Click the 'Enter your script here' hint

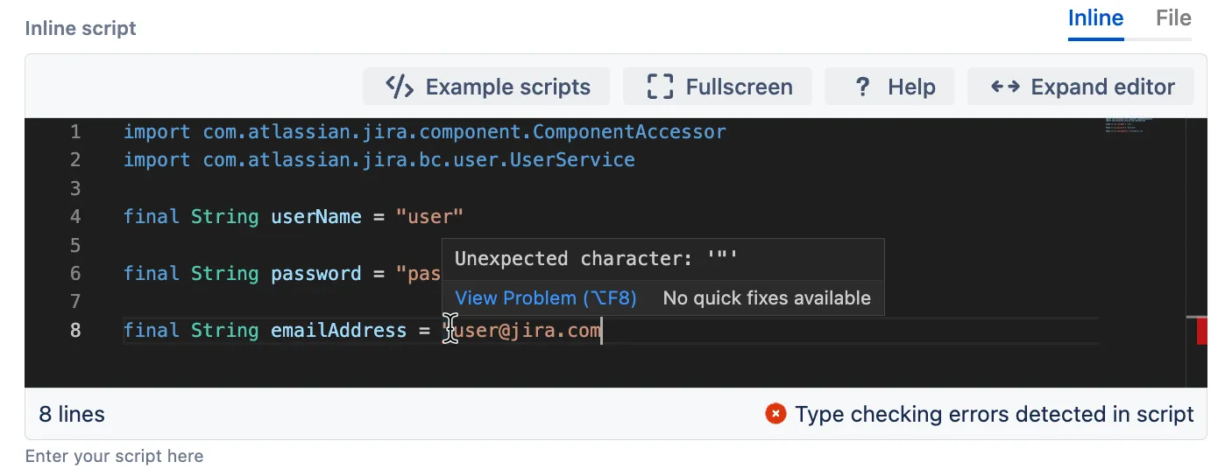click(x=114, y=456)
